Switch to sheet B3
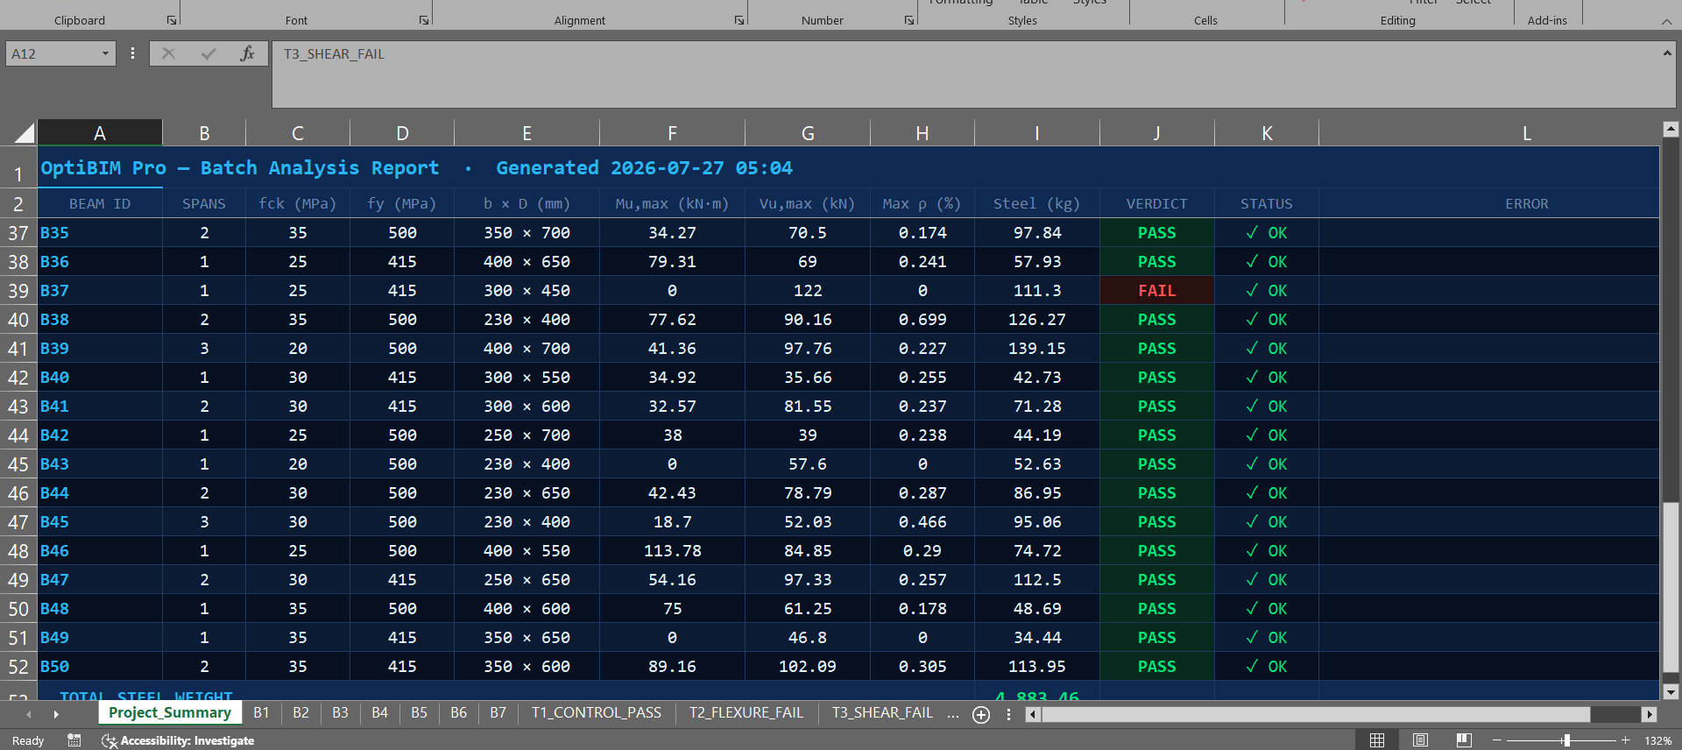The width and height of the screenshot is (1682, 750). click(x=340, y=713)
